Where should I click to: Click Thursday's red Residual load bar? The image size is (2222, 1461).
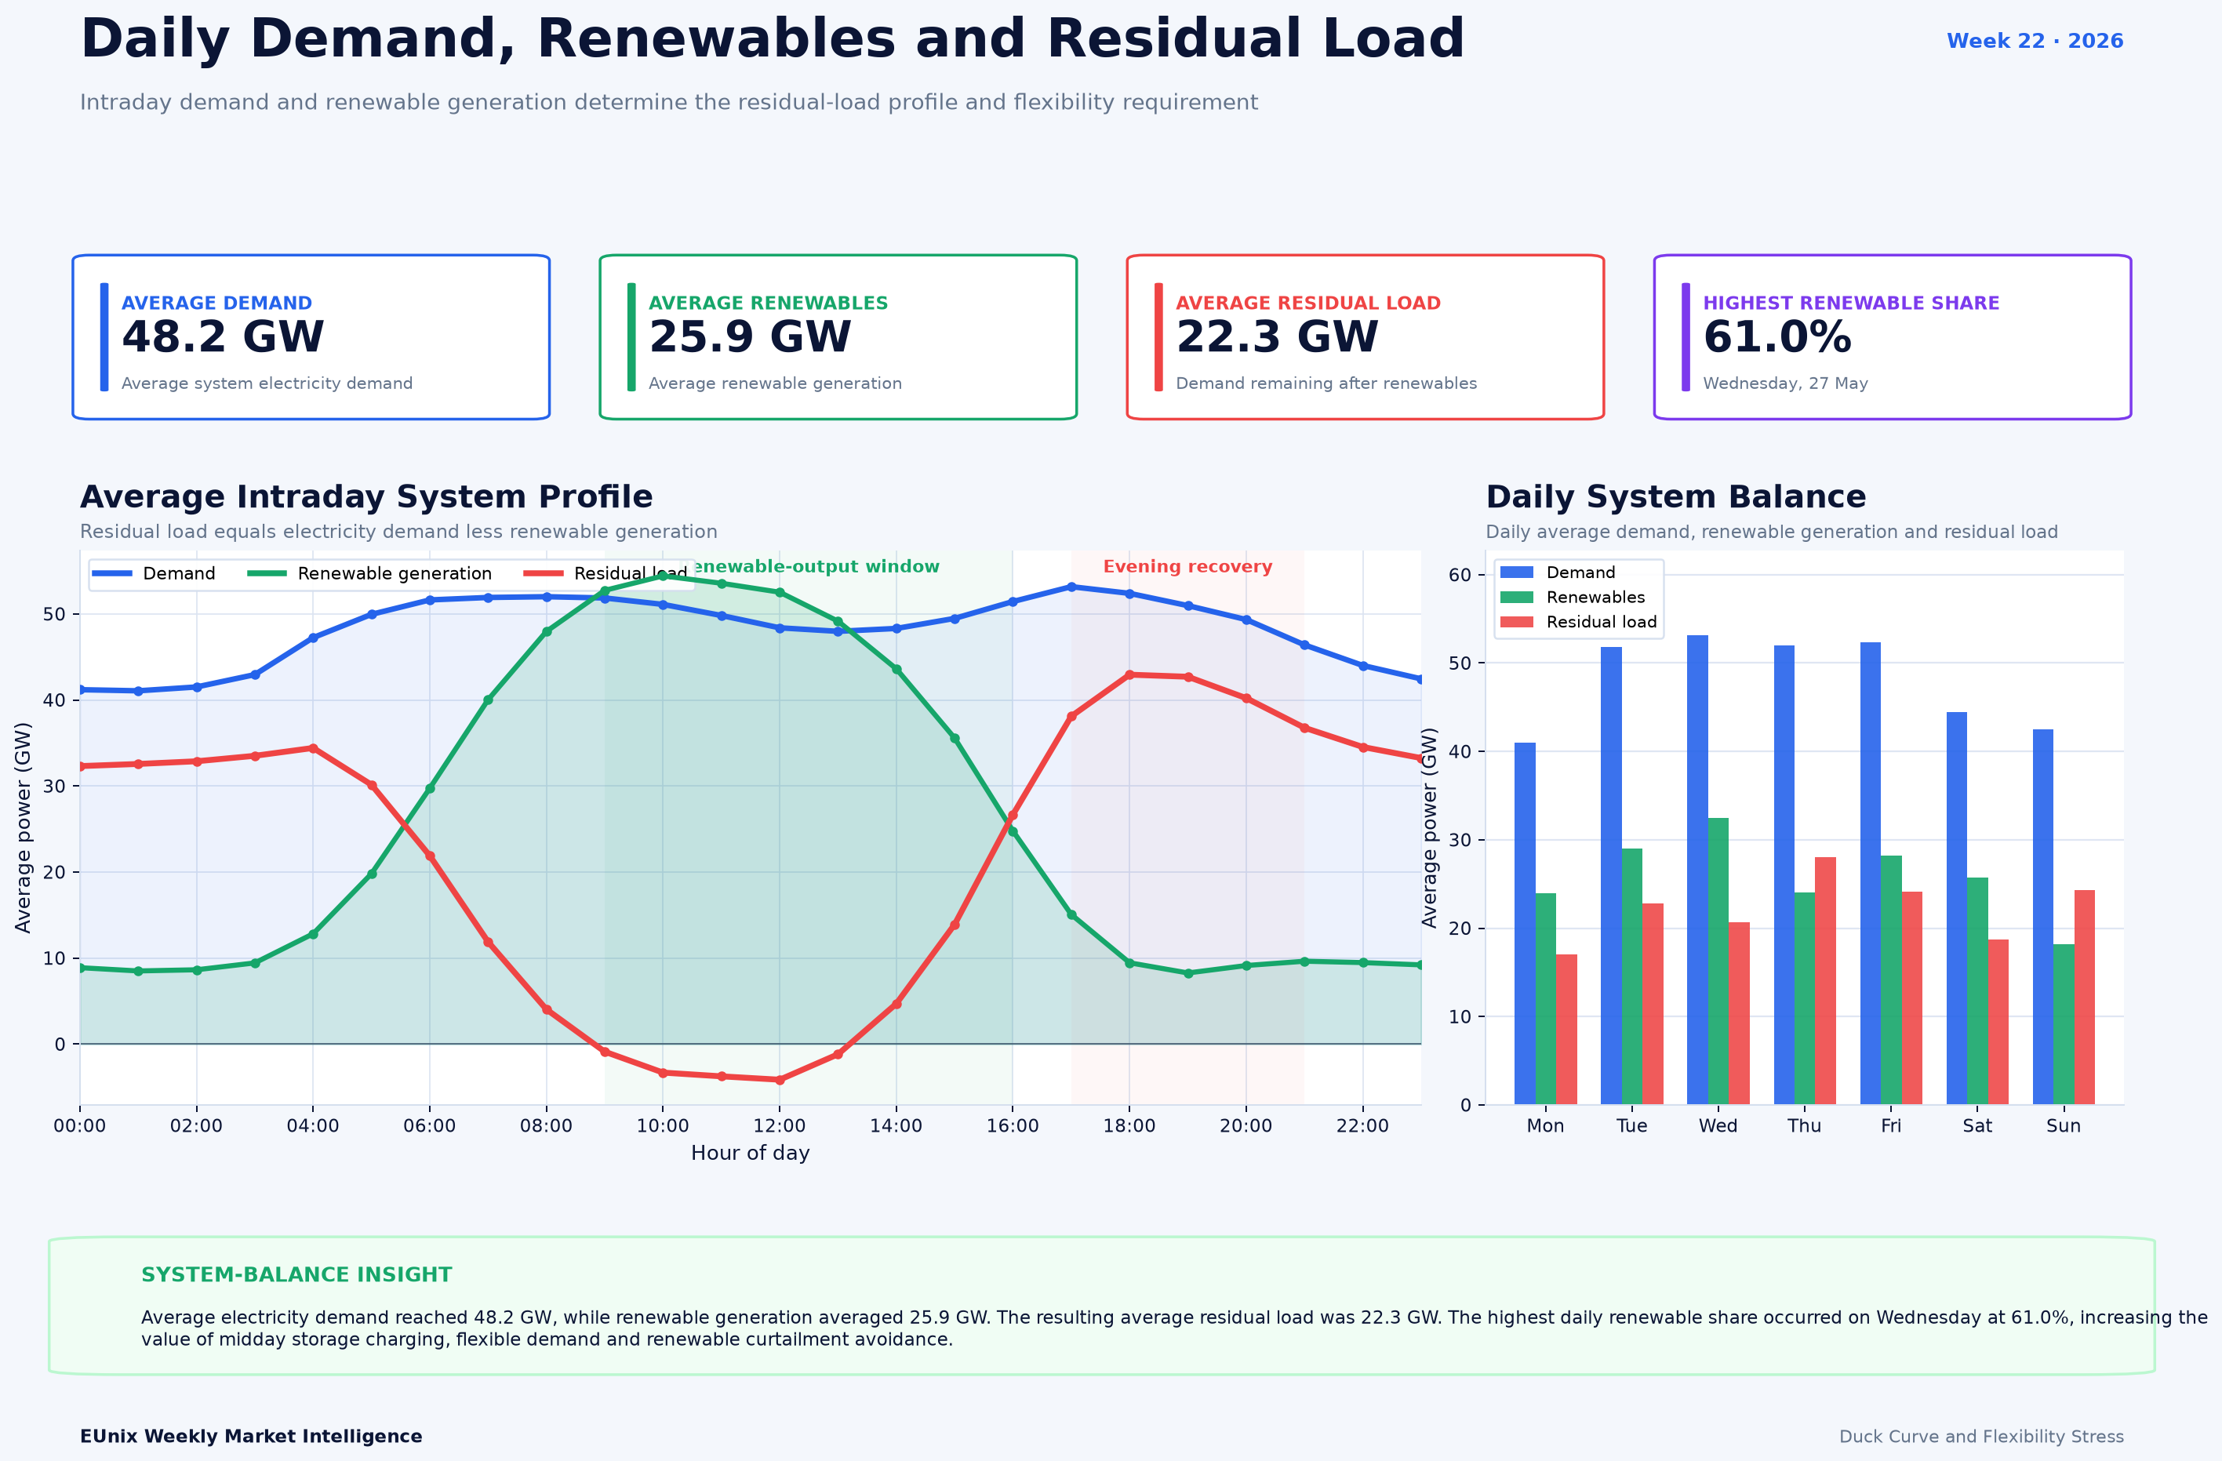coord(1825,981)
